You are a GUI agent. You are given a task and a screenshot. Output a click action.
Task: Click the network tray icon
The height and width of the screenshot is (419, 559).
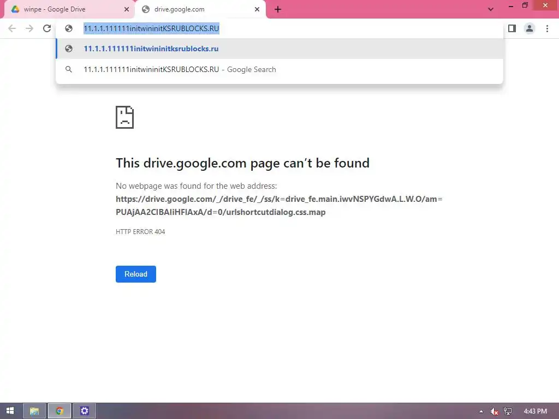click(x=508, y=411)
